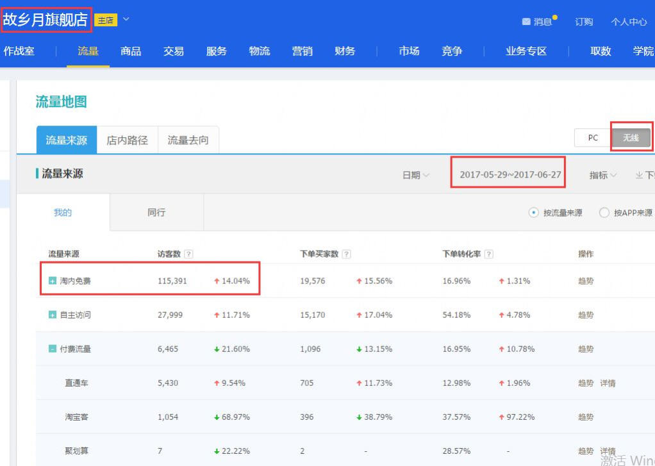Click the date range 2017-05-29~2017-06-27
The width and height of the screenshot is (655, 466).
[x=510, y=175]
